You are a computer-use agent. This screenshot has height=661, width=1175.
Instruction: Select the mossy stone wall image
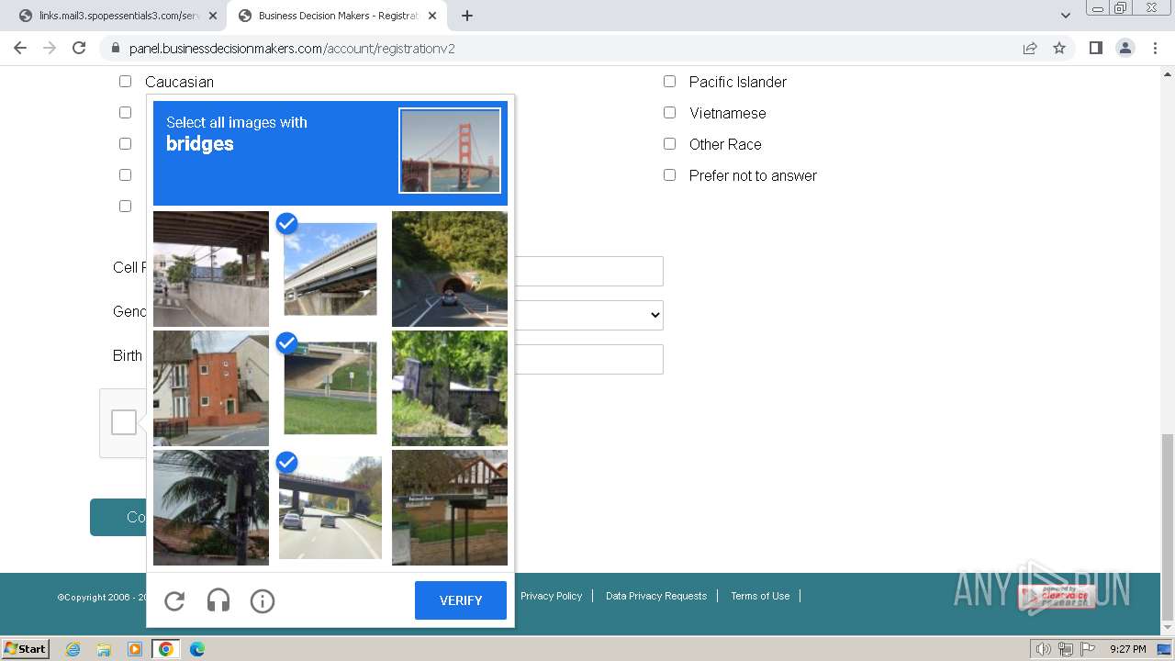450,388
